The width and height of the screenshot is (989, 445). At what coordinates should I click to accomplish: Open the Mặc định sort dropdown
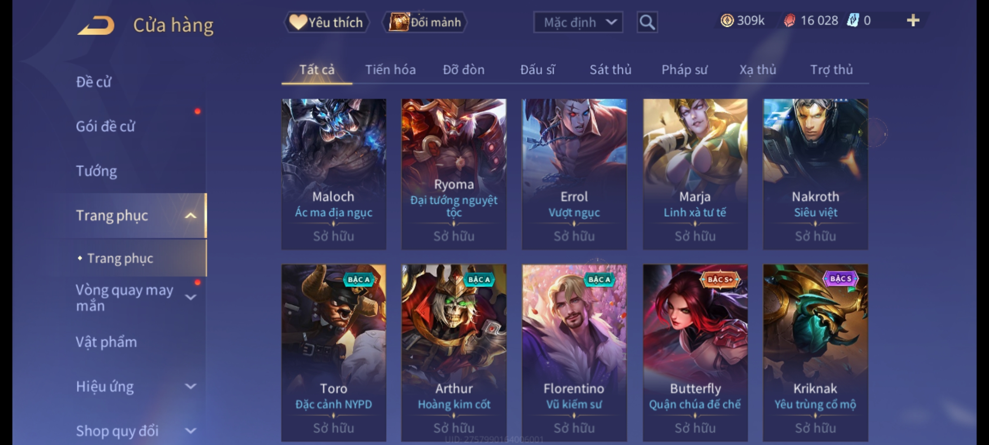coord(578,22)
